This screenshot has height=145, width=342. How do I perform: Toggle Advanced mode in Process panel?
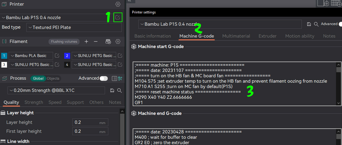103,78
